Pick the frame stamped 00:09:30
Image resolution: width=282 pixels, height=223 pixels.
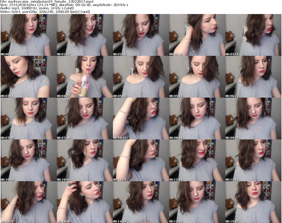pyautogui.click(x=253, y=119)
